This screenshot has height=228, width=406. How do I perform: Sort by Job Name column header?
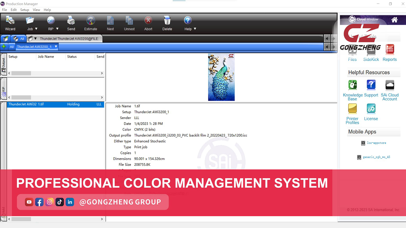click(46, 57)
